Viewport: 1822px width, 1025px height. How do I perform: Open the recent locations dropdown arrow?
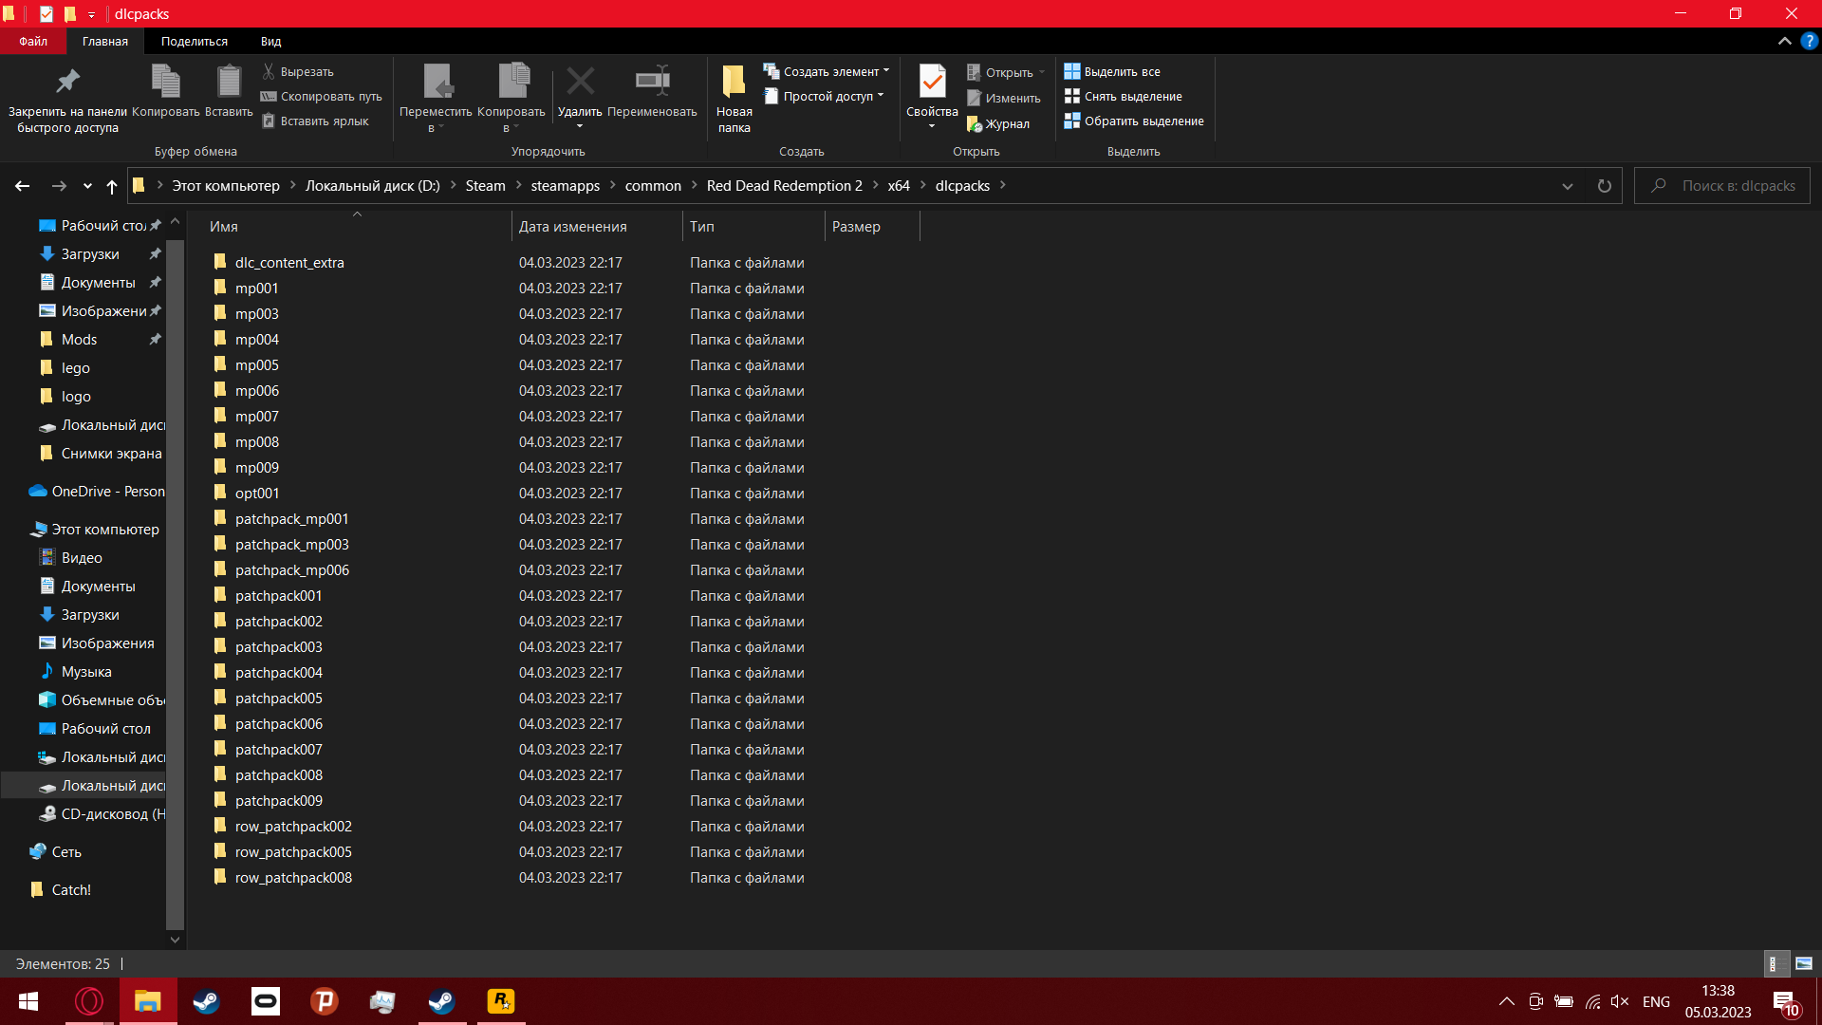point(87,186)
